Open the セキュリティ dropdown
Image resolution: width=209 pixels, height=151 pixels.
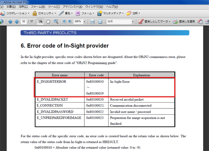click(44, 13)
